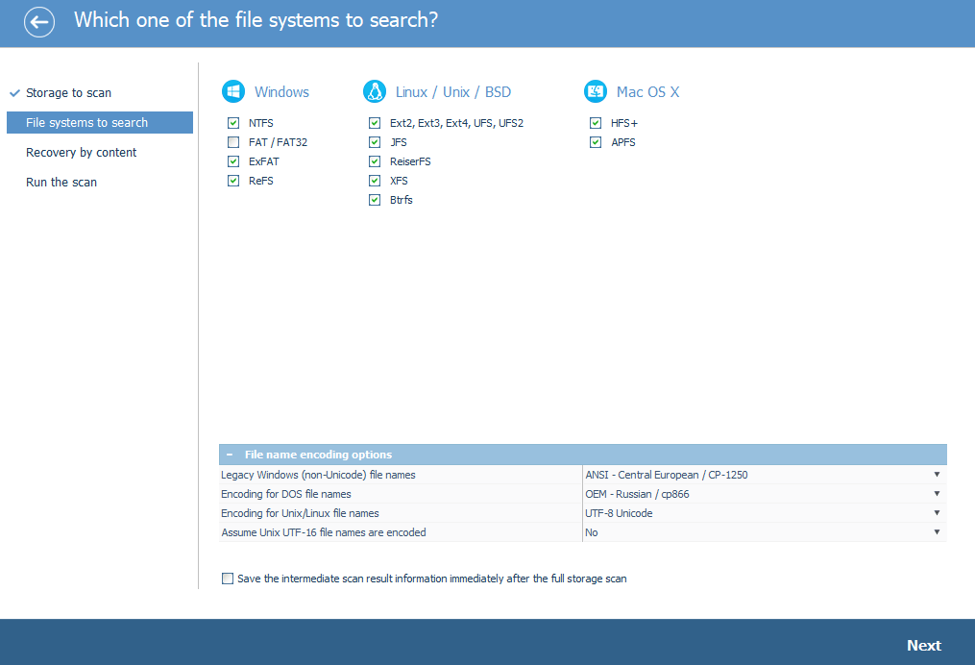The width and height of the screenshot is (975, 665).
Task: Click the Storage to scan checkmark icon
Action: pos(15,93)
